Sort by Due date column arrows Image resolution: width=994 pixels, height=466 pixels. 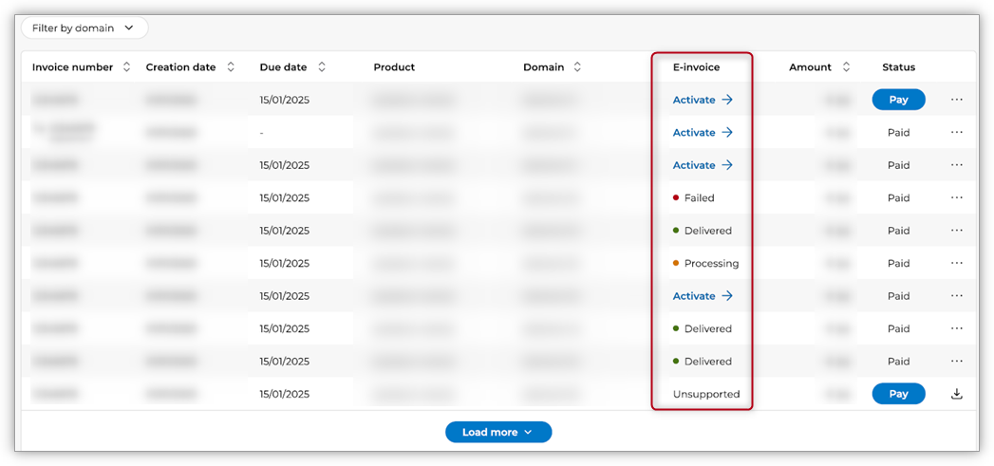point(322,67)
